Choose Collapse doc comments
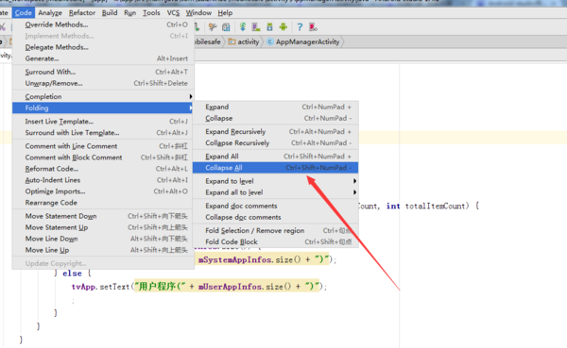Viewport: 567px width, 348px height. click(276, 217)
